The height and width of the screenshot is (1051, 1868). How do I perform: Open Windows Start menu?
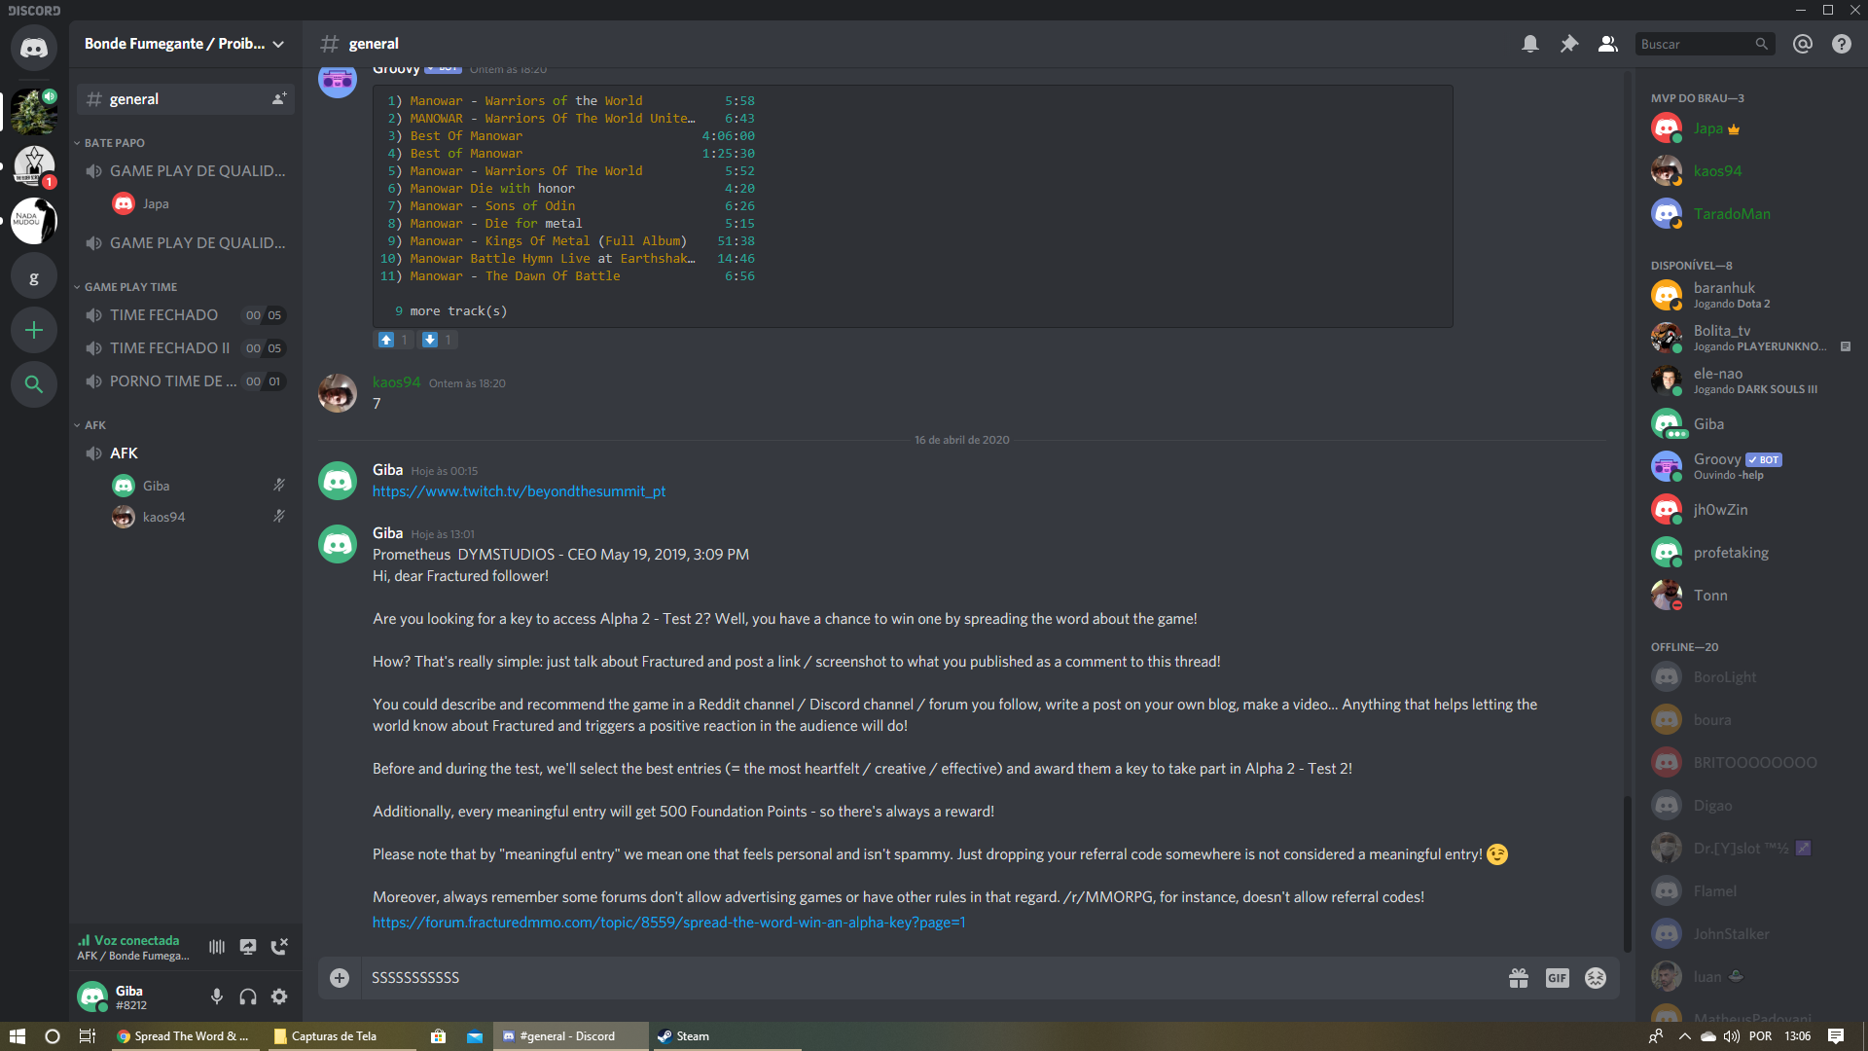[x=18, y=1036]
